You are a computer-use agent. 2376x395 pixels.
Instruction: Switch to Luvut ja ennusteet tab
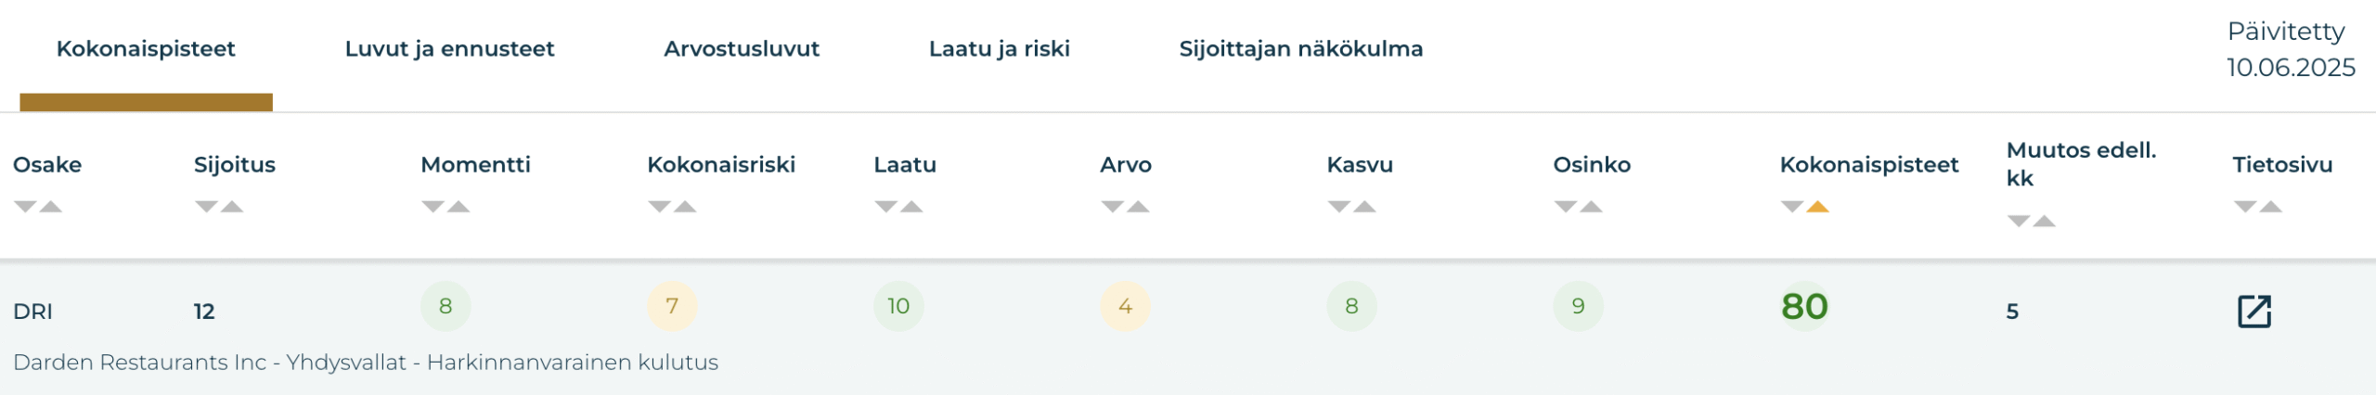coord(449,49)
